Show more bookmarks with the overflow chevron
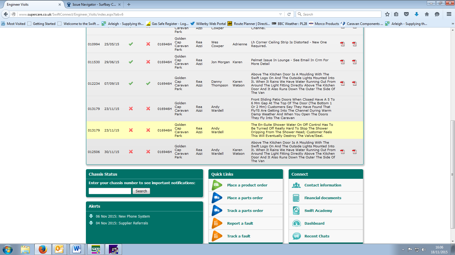The width and height of the screenshot is (455, 255). point(453,24)
